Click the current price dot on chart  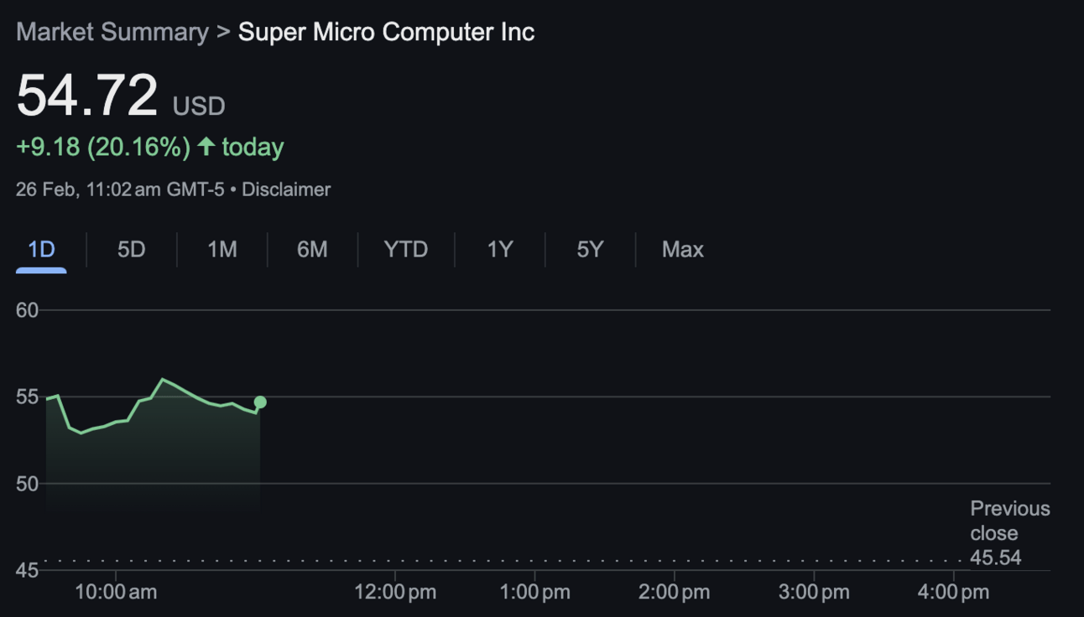click(x=260, y=402)
